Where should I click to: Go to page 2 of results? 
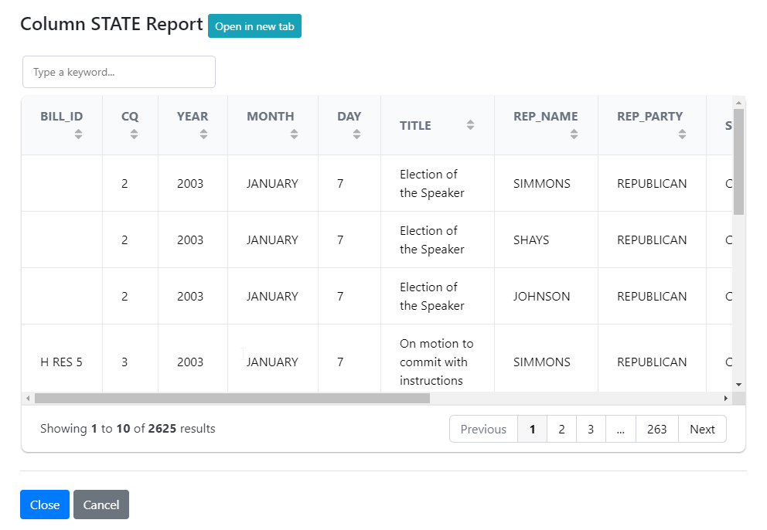pos(561,429)
